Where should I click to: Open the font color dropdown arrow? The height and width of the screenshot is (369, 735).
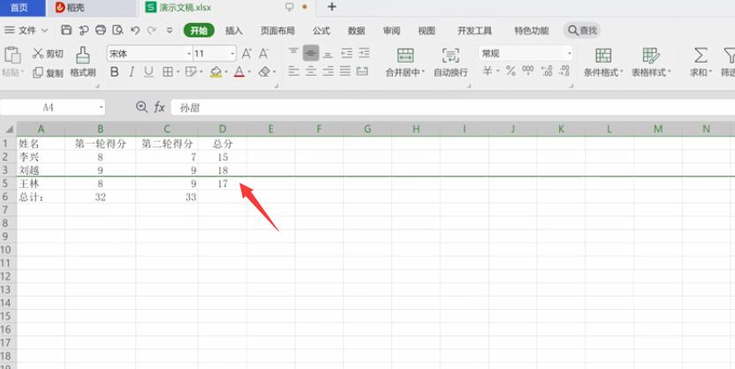[249, 72]
